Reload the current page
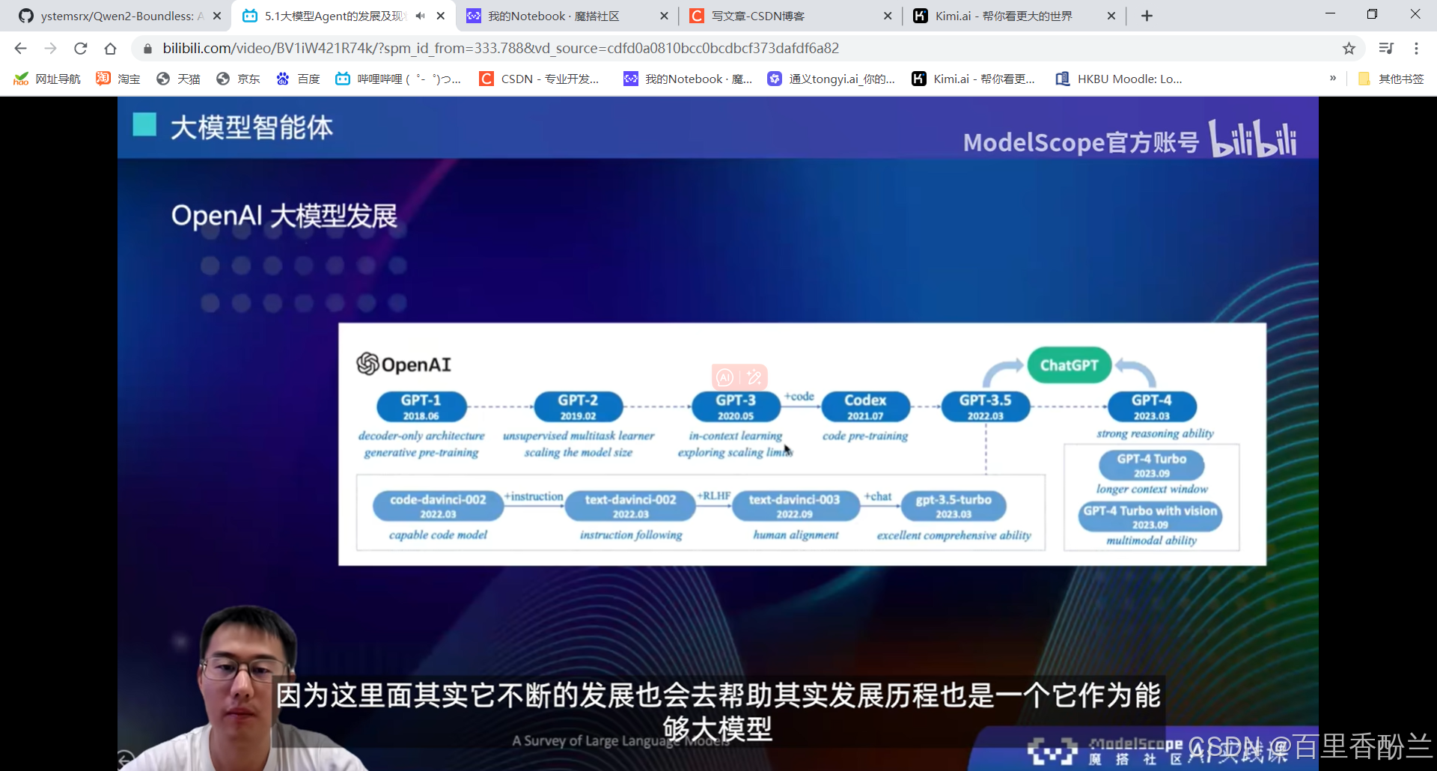 click(80, 49)
